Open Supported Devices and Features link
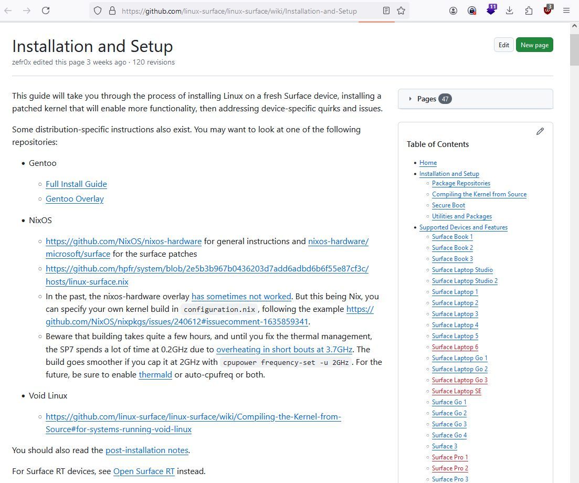Viewport: 579px width, 483px height. [x=464, y=227]
